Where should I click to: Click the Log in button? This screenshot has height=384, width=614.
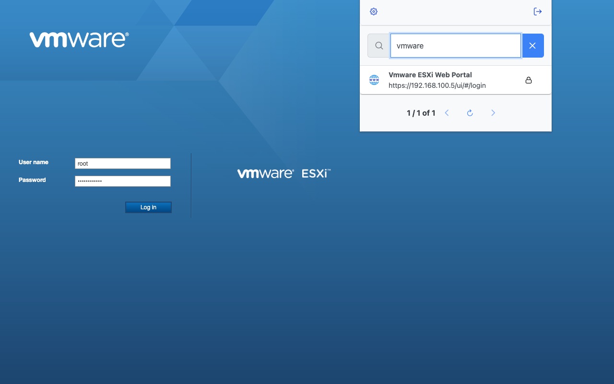148,207
